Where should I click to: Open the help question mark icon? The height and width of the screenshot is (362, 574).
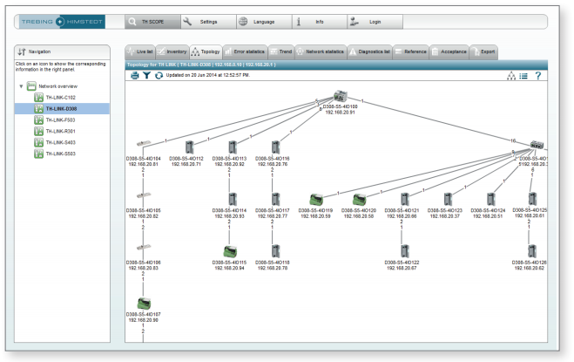[538, 77]
